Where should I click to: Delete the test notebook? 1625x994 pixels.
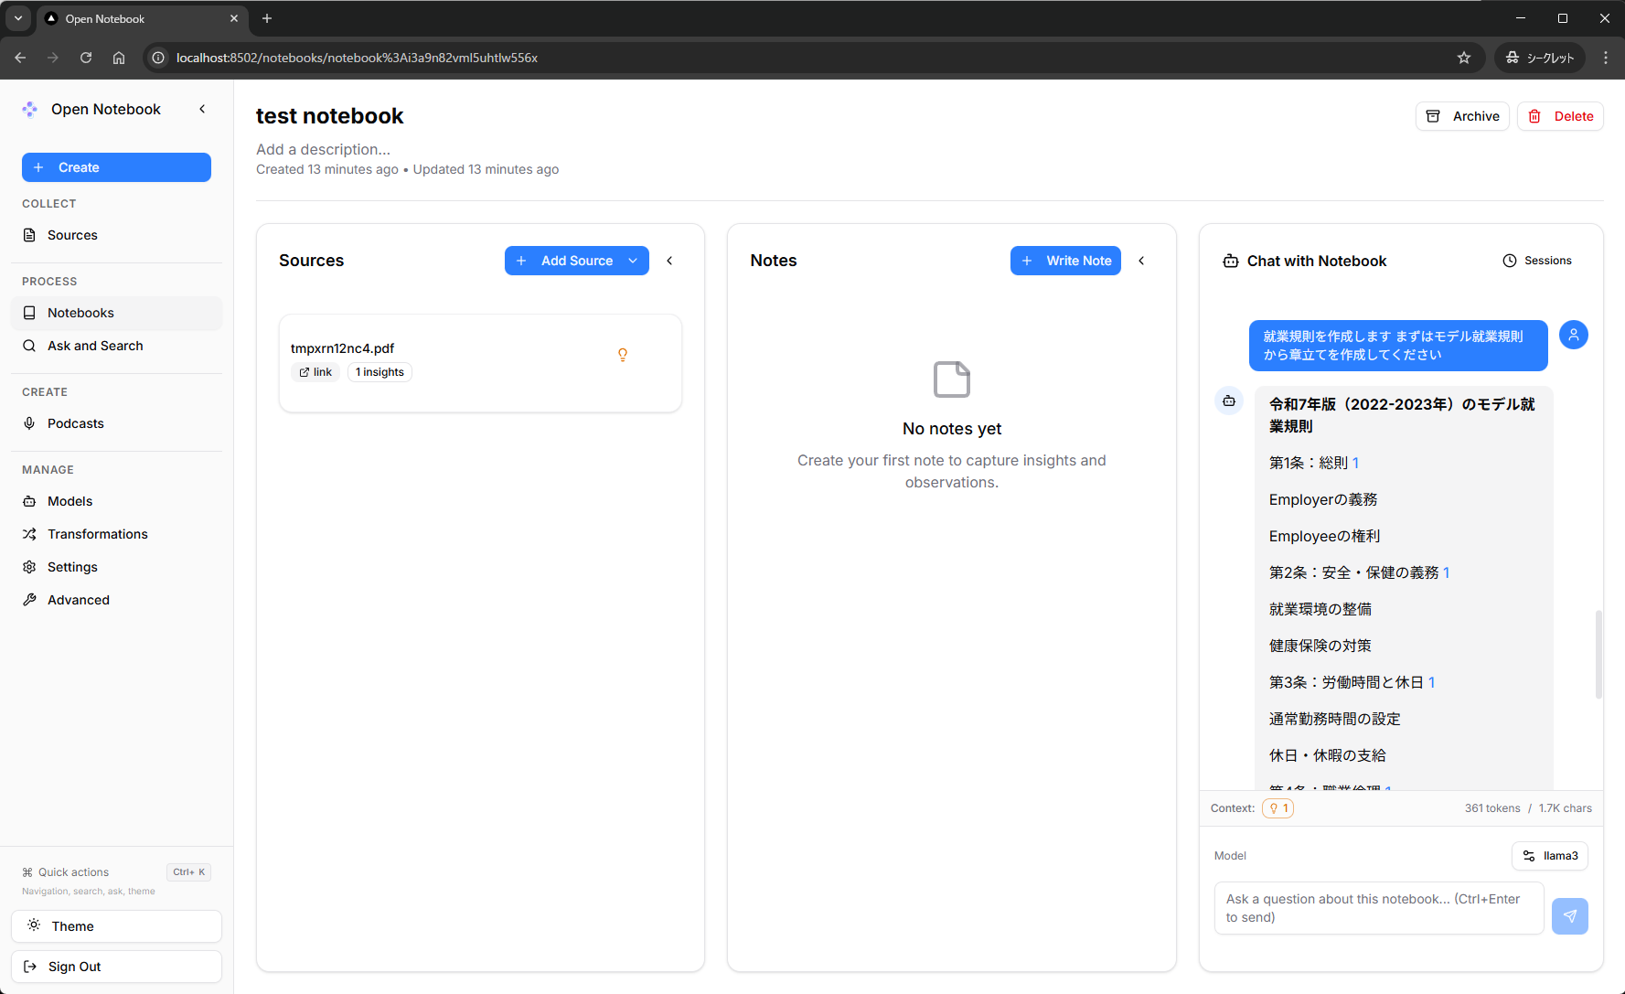pyautogui.click(x=1560, y=116)
